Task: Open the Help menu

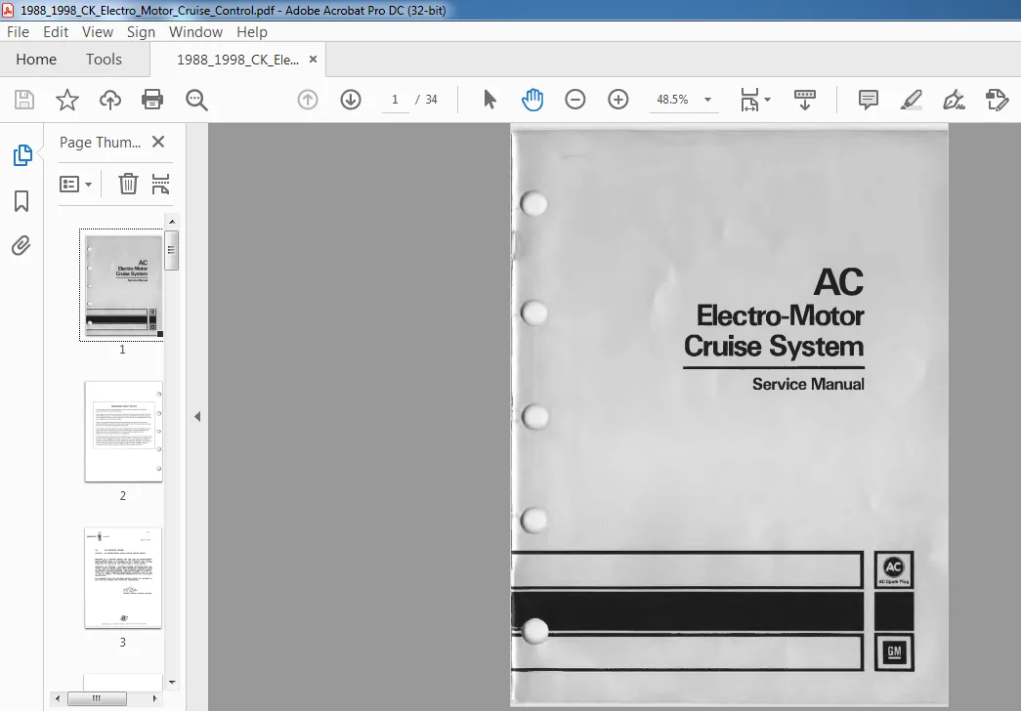Action: 252,32
